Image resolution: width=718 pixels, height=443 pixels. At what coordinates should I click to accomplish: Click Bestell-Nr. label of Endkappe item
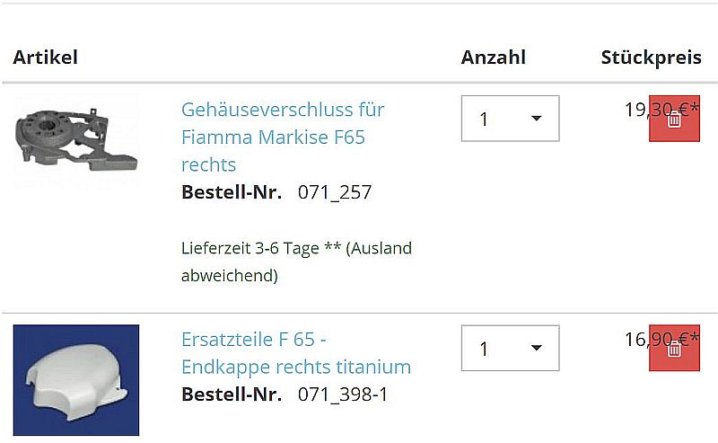point(231,394)
